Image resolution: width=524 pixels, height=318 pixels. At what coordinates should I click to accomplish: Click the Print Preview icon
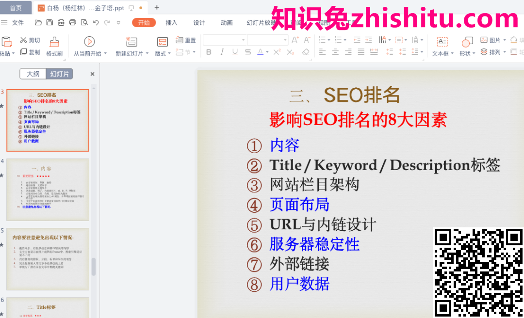(x=84, y=23)
